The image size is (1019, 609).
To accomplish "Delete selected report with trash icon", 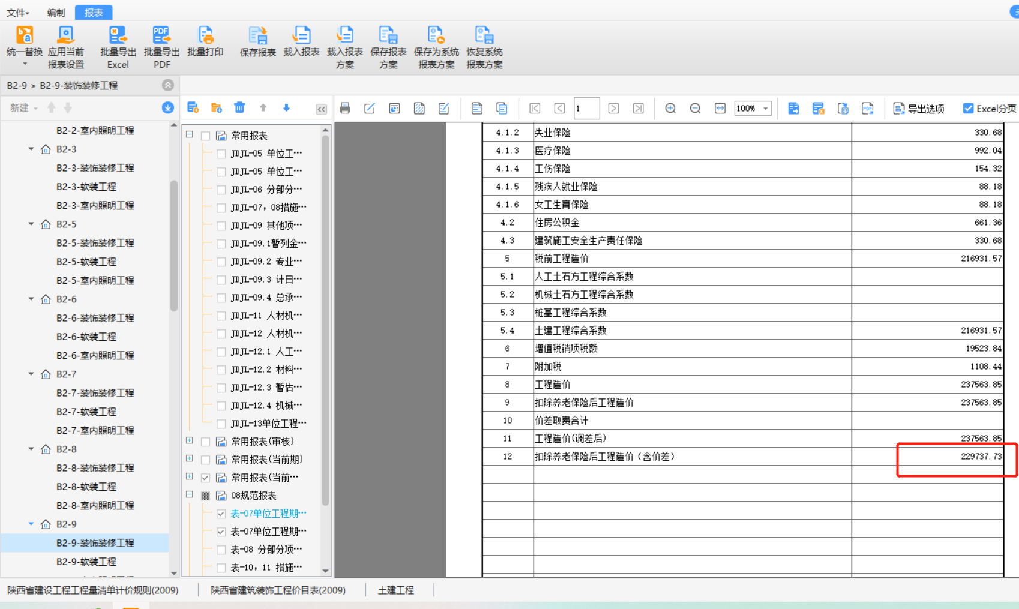I will pos(239,108).
